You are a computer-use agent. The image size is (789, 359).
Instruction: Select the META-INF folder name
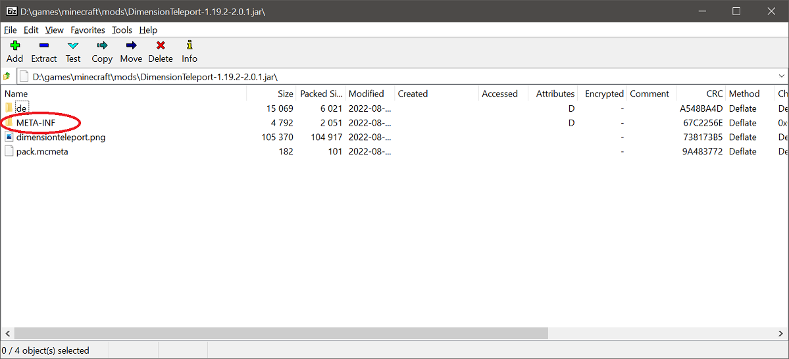pos(36,123)
